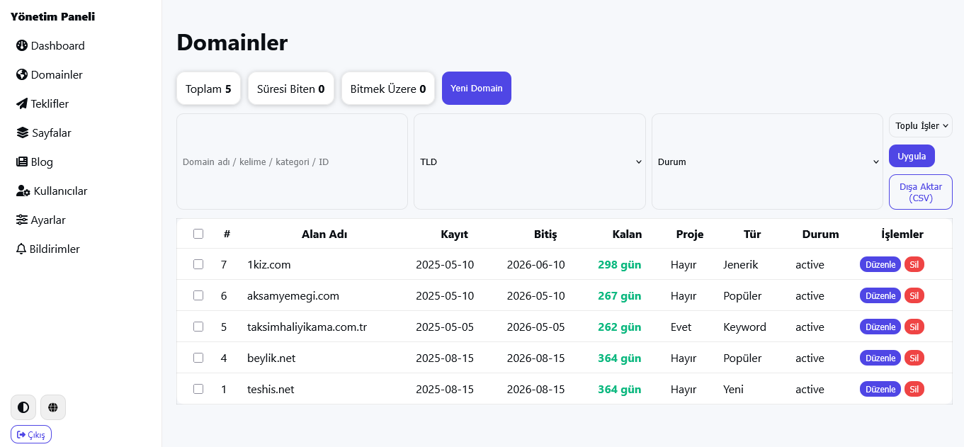Click the newspaper icon beside Blog
The height and width of the screenshot is (447, 964).
coord(22,162)
